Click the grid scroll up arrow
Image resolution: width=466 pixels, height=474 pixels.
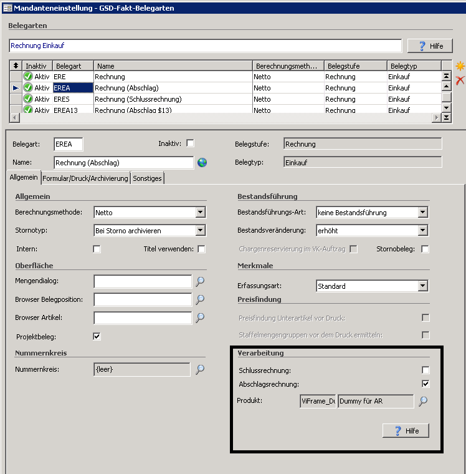(x=447, y=87)
